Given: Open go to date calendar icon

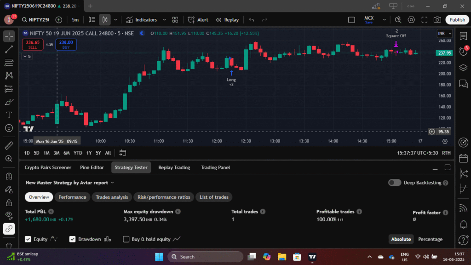Looking at the screenshot, I should (x=122, y=153).
